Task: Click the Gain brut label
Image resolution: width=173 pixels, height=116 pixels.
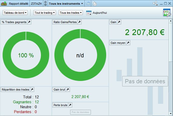Action: point(59,90)
